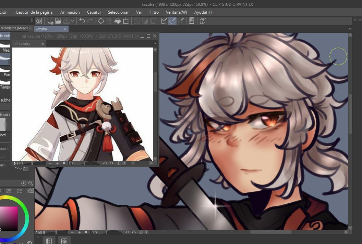Screen dimensions: 362x244
Task: Open the Ayuda(H) menu
Action: tap(203, 12)
